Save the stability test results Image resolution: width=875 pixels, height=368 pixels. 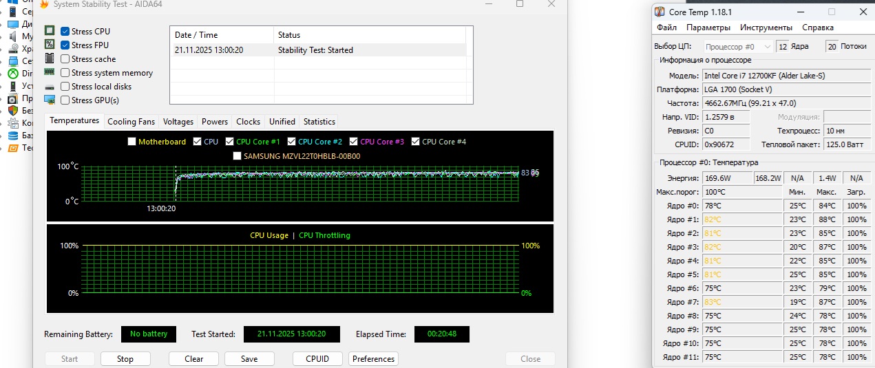[x=249, y=358]
